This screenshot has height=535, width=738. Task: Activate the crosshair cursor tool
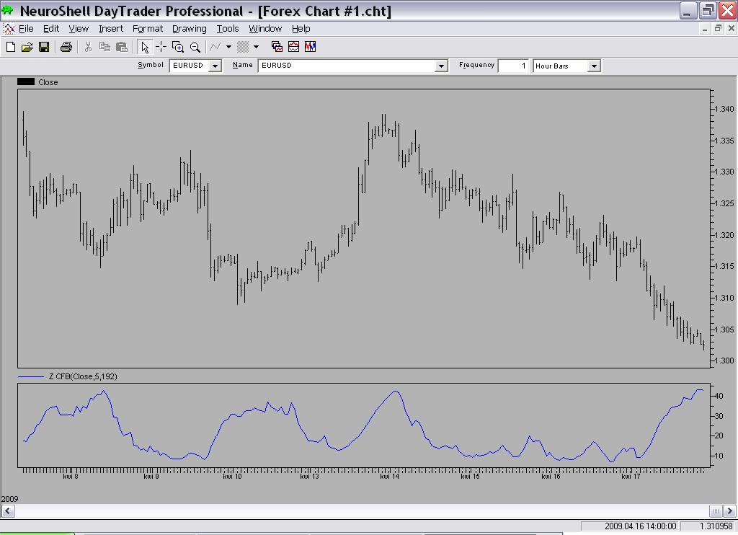[x=161, y=47]
